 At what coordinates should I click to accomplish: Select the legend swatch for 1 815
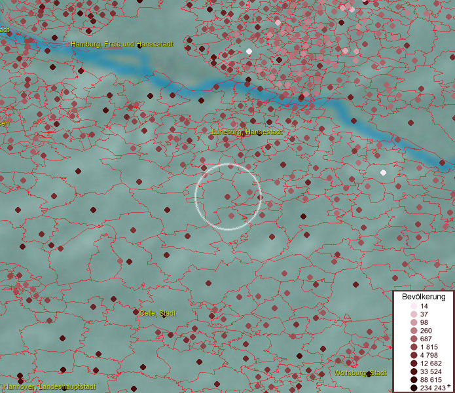click(414, 347)
